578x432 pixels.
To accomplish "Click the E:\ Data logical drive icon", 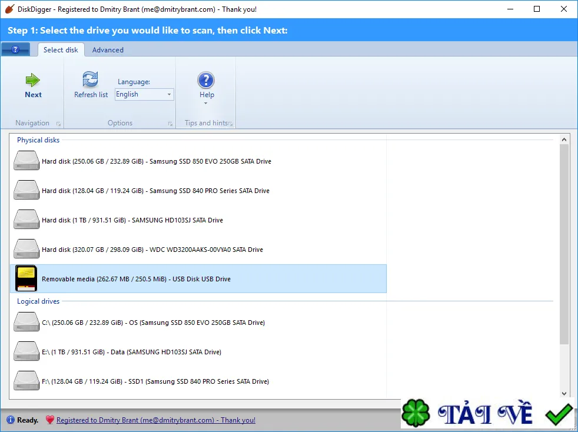I will 26,351.
